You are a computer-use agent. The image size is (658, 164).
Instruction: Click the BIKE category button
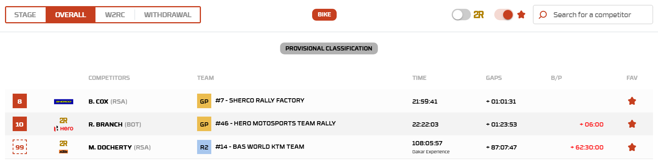click(324, 15)
